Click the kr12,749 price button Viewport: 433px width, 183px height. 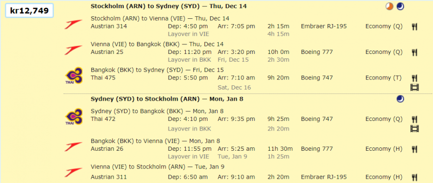tap(29, 11)
